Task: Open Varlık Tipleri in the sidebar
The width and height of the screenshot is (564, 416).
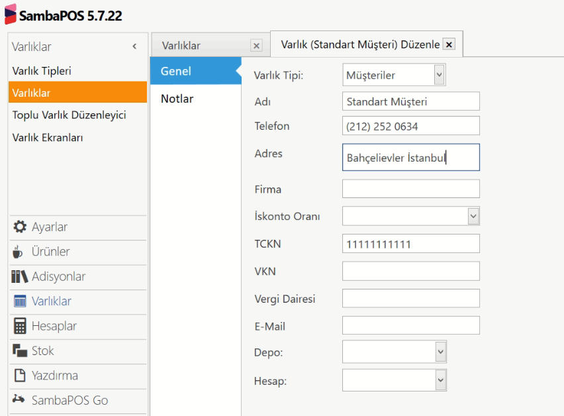Action: pyautogui.click(x=42, y=71)
